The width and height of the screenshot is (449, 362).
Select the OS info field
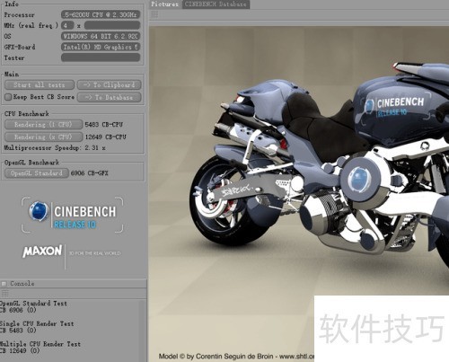point(101,36)
